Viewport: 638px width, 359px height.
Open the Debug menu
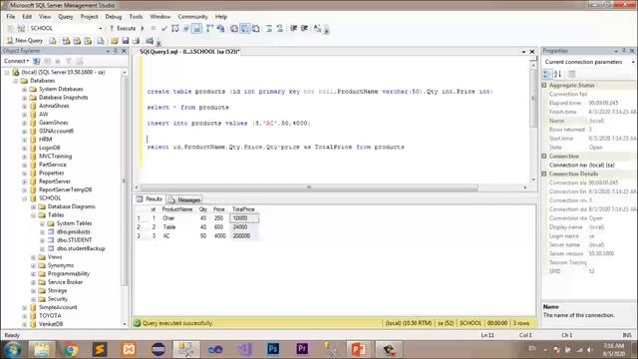[x=113, y=17]
